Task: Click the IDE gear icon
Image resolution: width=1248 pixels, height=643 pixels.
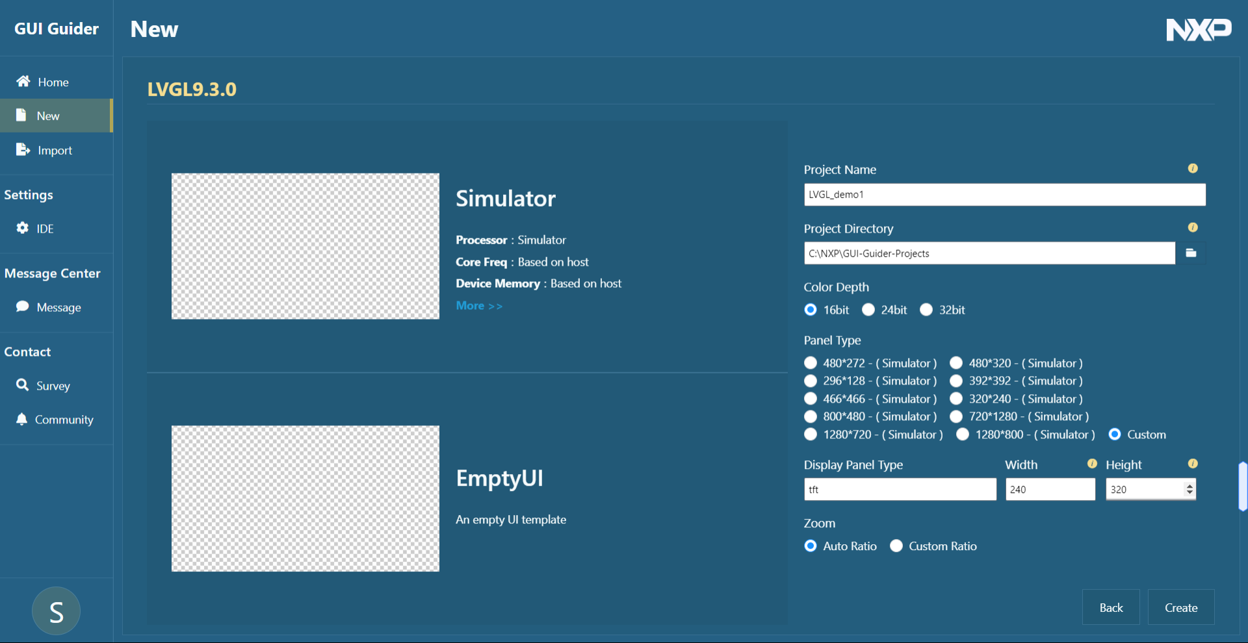Action: [x=23, y=228]
